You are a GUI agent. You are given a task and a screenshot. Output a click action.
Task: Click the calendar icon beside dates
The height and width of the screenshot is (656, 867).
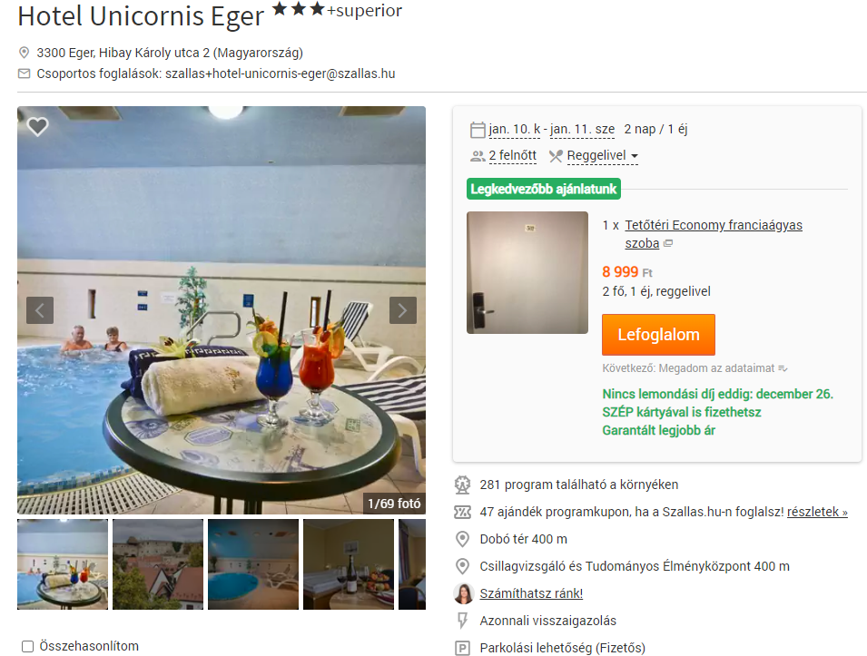click(478, 130)
